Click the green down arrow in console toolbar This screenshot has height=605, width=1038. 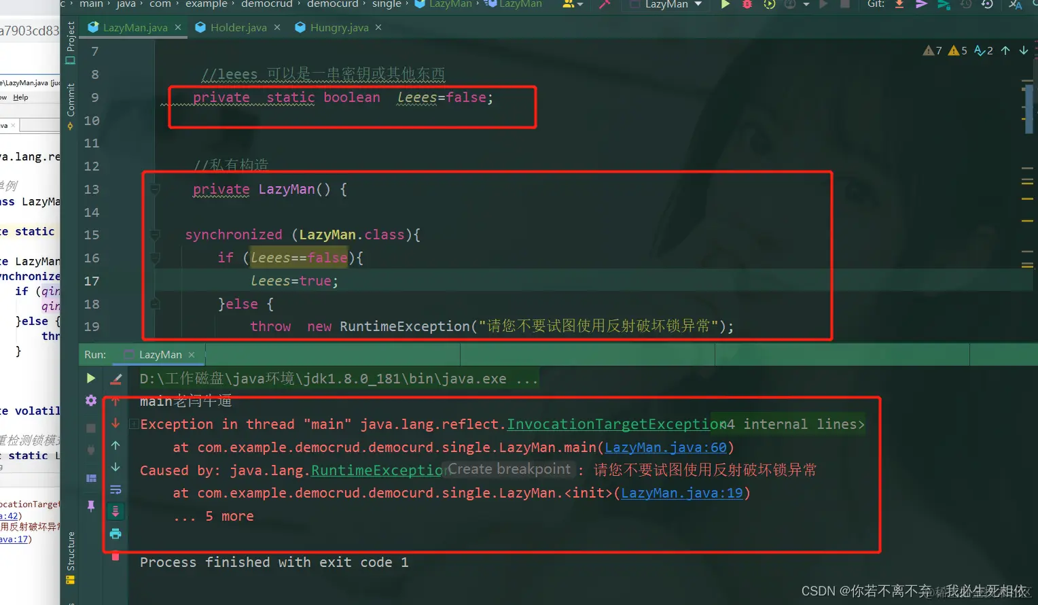pos(115,467)
